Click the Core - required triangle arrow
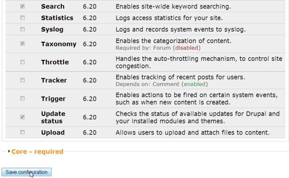Screen dimensions: 289x178 pyautogui.click(x=9, y=152)
